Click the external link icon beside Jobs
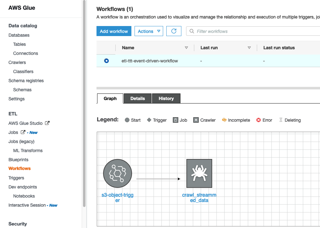The height and width of the screenshot is (228, 320). click(x=23, y=132)
